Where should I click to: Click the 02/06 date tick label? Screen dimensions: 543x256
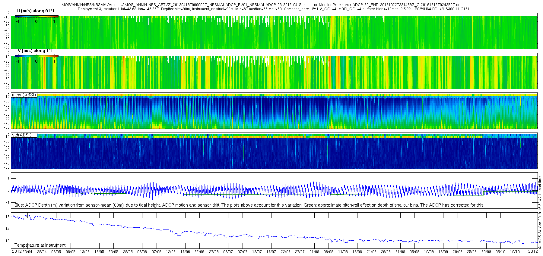[x=142, y=252]
